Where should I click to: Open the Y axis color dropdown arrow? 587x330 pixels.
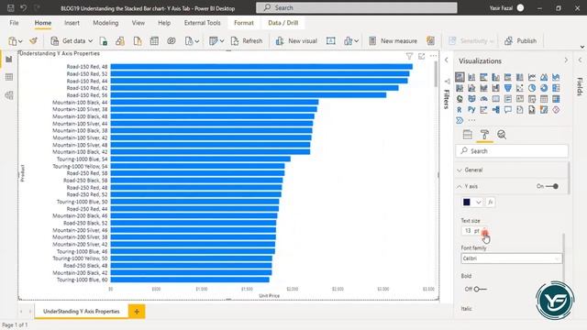tap(479, 203)
